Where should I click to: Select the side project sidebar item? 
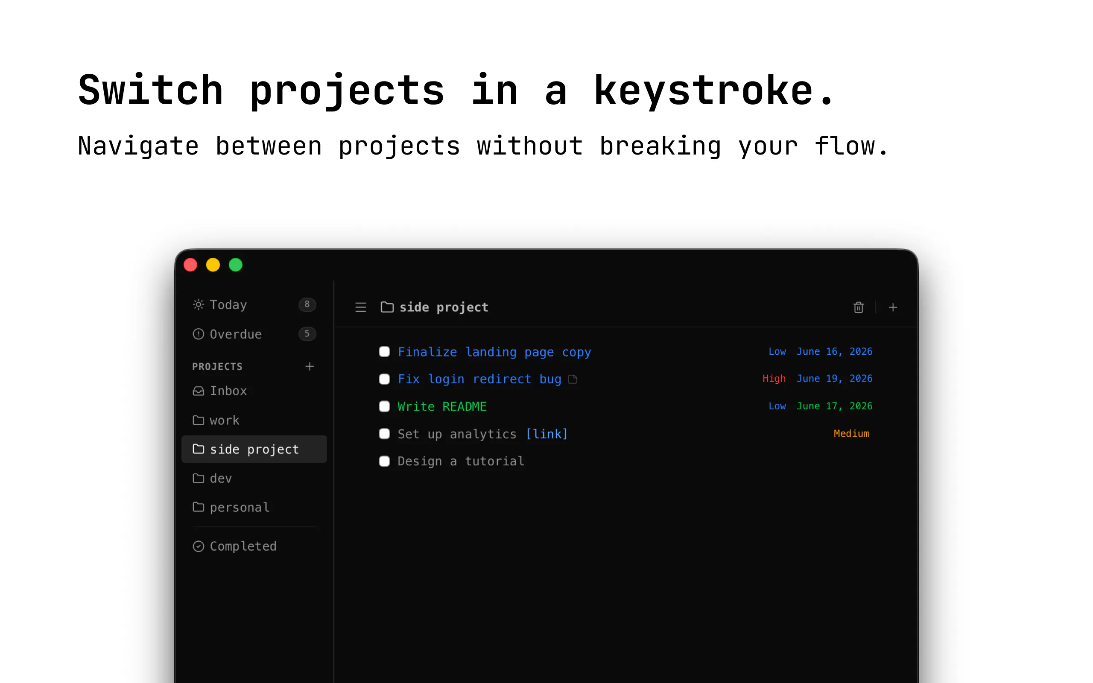[x=254, y=449]
